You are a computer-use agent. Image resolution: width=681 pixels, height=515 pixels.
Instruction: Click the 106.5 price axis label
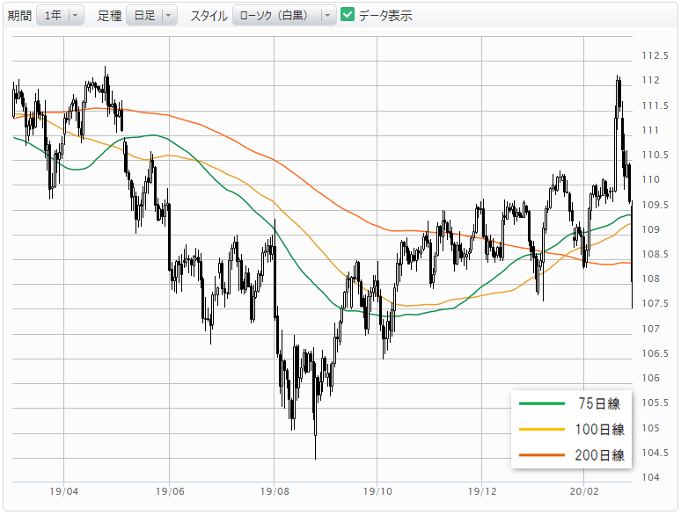655,353
